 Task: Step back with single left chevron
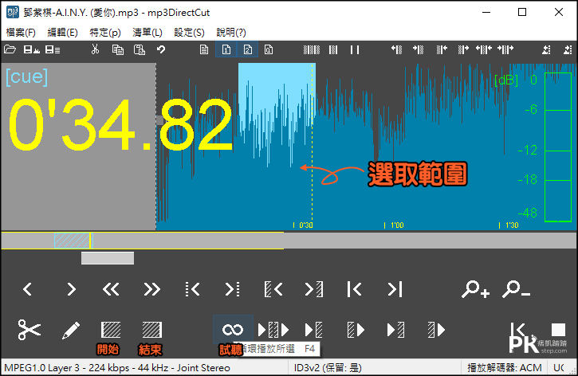coord(28,289)
